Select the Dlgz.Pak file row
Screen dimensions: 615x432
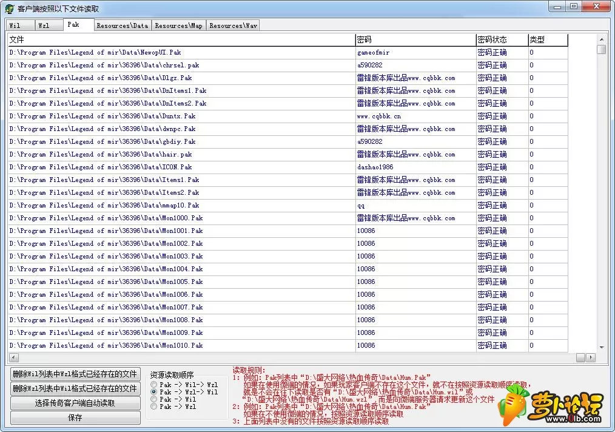point(288,78)
